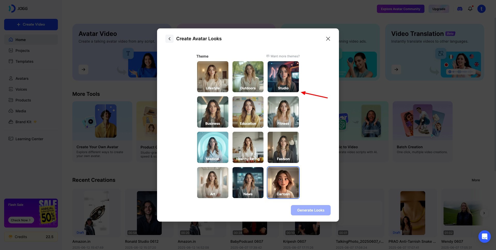Click the back arrow in Create Avatar Looks
496x250 pixels.
[169, 39]
